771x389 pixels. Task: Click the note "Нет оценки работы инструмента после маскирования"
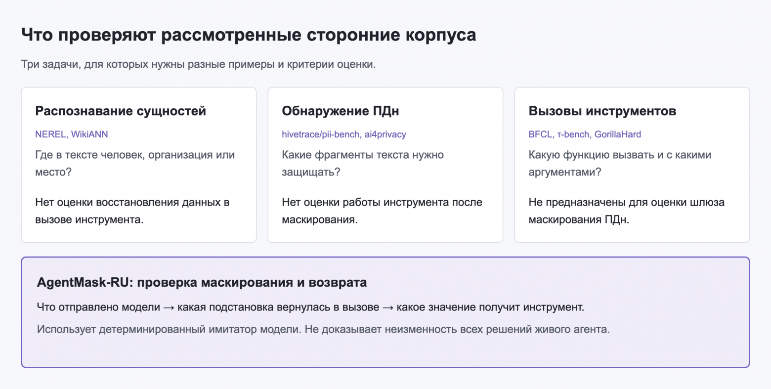tap(382, 211)
